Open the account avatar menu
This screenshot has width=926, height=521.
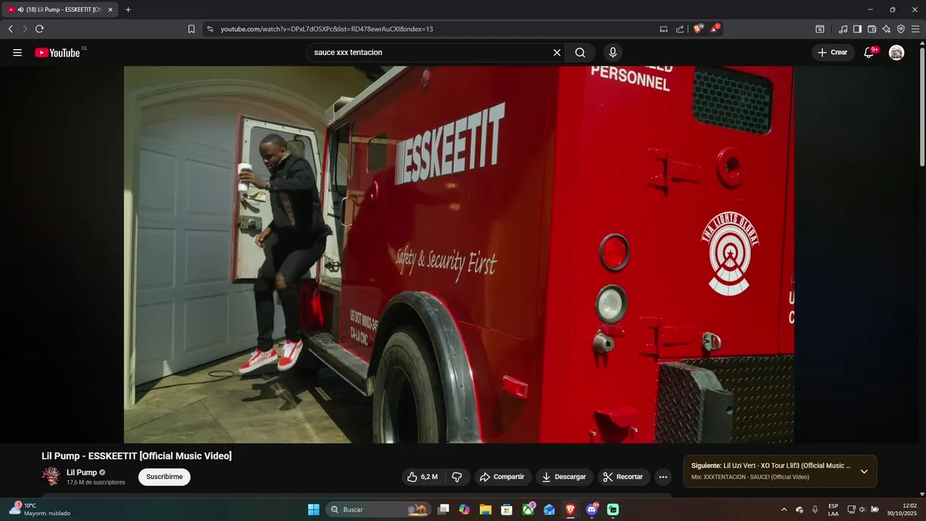(x=896, y=53)
